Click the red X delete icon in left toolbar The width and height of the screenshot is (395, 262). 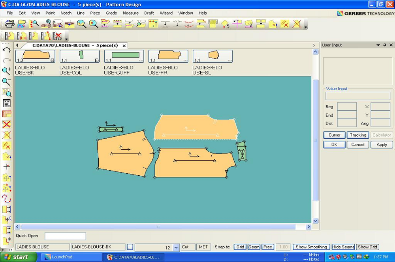pyautogui.click(x=6, y=124)
